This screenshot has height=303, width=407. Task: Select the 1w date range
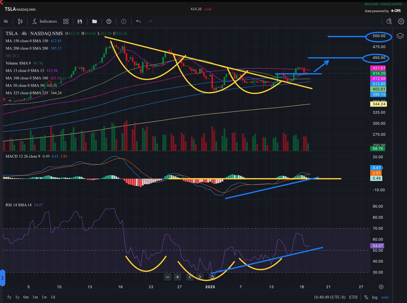point(44,297)
